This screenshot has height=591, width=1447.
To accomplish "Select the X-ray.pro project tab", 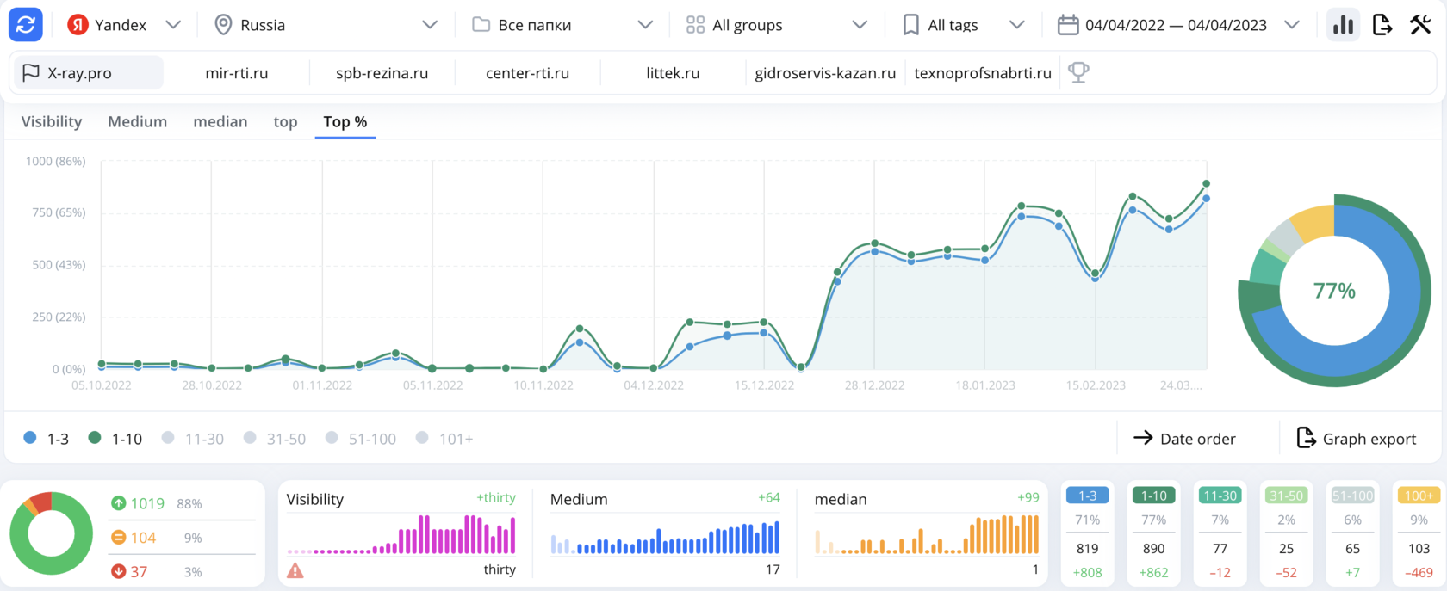I will pos(87,73).
